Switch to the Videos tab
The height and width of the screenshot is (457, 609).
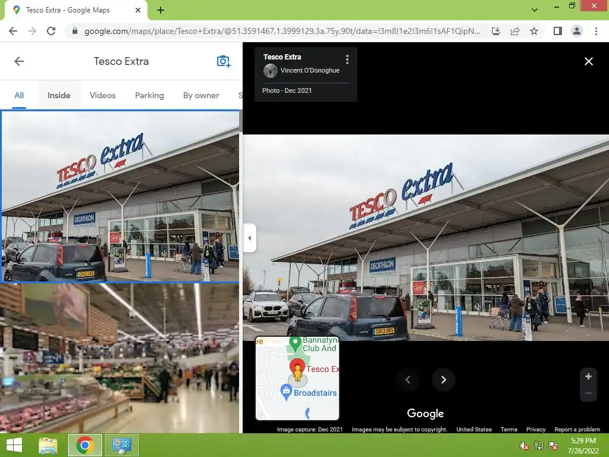(x=102, y=95)
